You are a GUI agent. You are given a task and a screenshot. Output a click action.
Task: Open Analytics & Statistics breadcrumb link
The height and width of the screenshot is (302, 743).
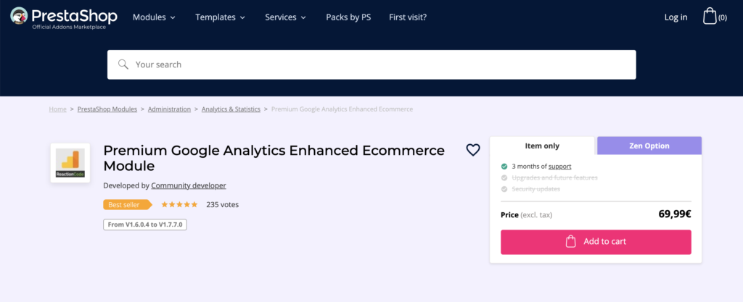tap(231, 109)
